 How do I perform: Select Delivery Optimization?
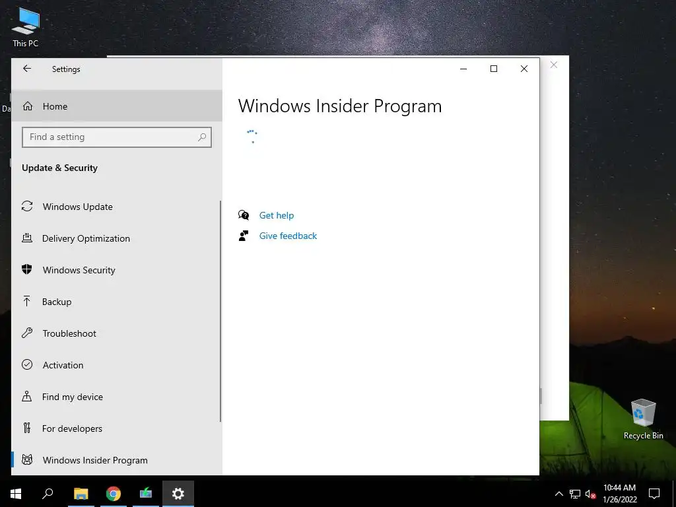tap(116, 238)
